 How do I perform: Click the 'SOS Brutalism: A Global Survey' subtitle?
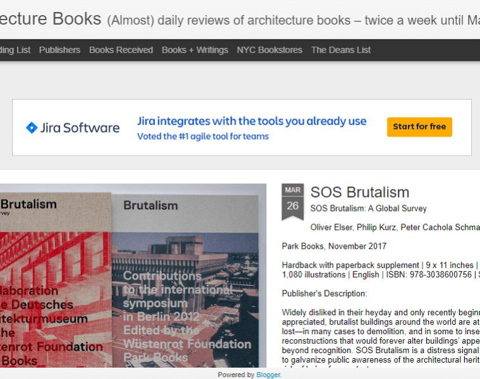pyautogui.click(x=369, y=208)
